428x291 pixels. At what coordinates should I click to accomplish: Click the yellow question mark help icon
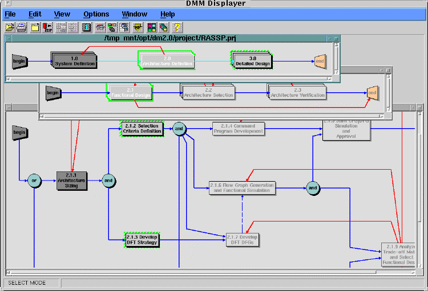177,27
